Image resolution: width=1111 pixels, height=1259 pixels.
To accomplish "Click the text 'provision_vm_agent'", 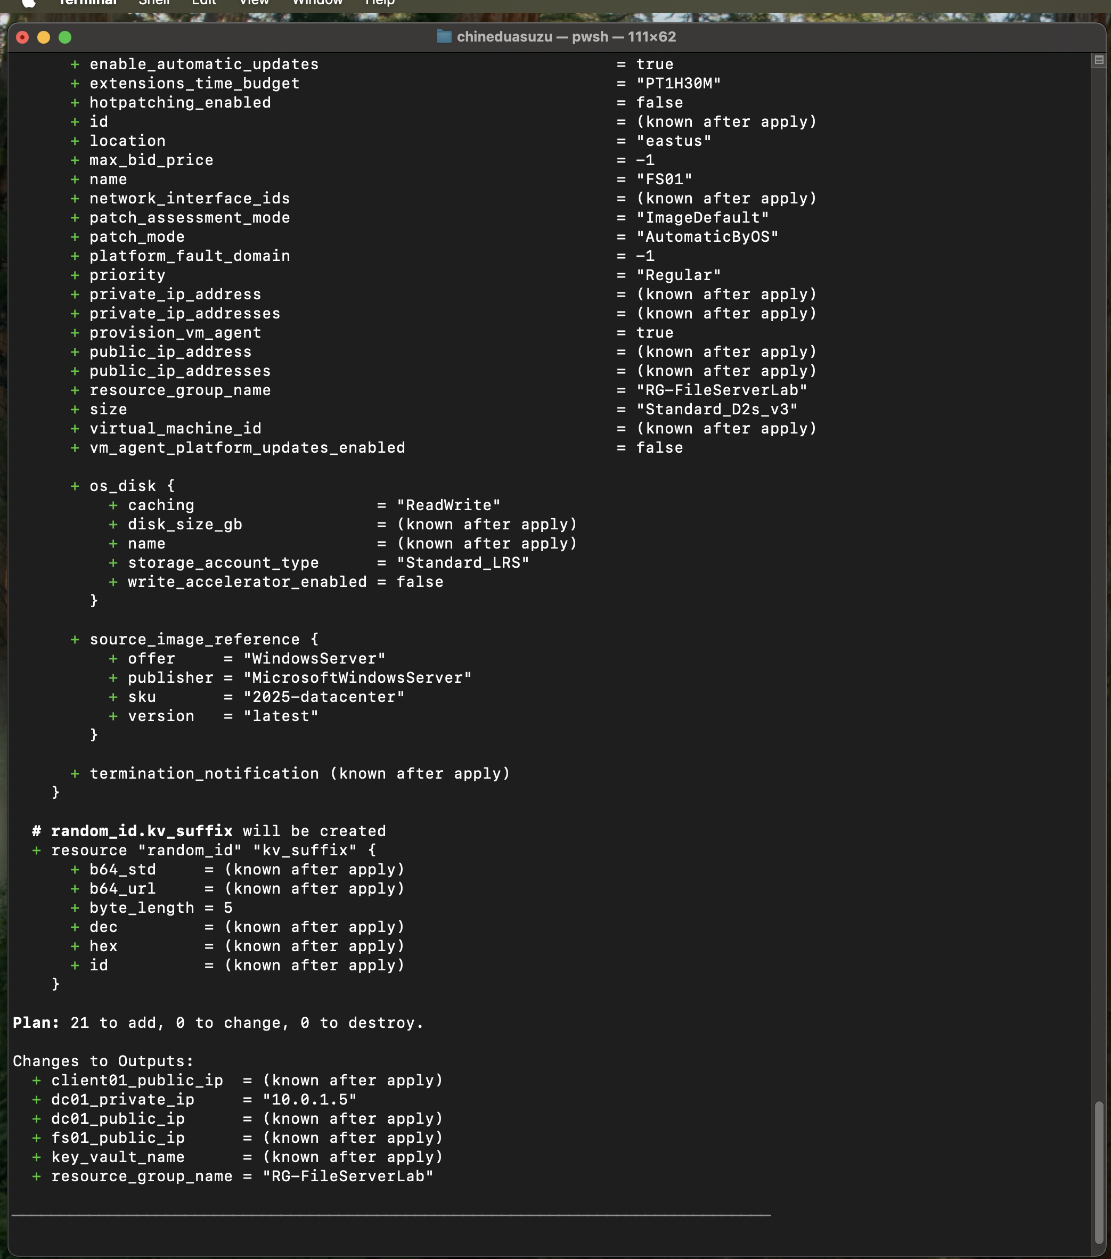I will 175,333.
